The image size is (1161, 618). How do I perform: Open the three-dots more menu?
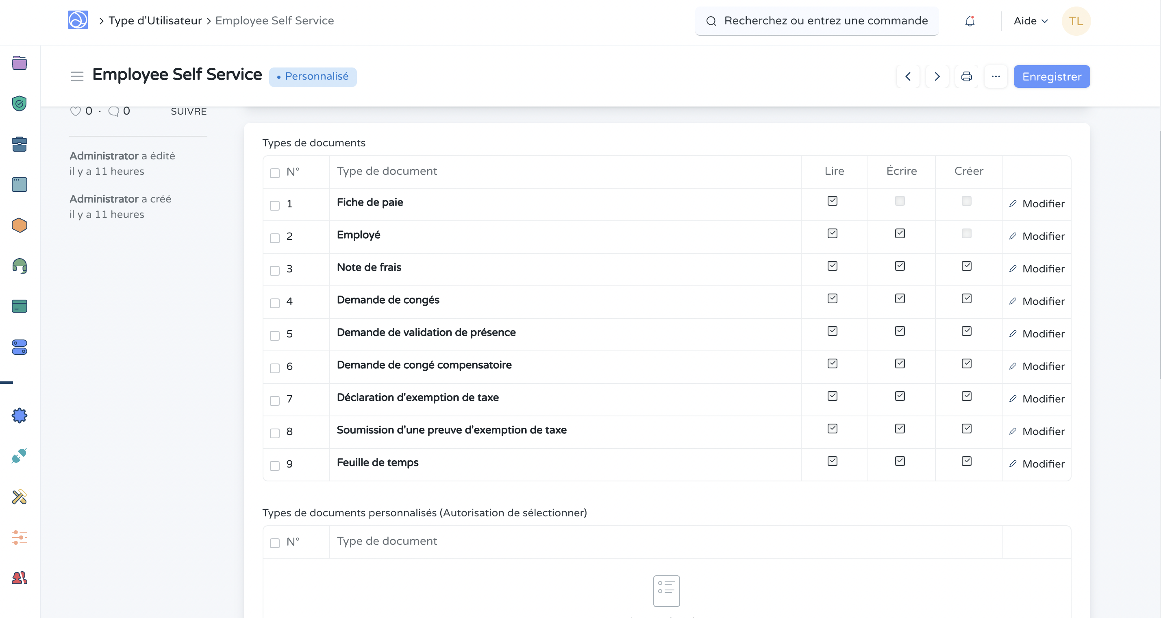996,76
